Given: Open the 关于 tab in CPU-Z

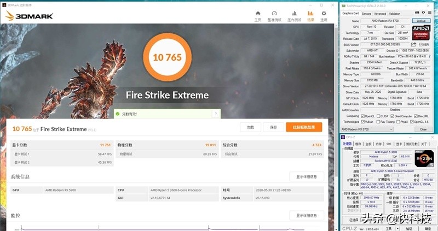Looking at the screenshot, I should coord(424,144).
